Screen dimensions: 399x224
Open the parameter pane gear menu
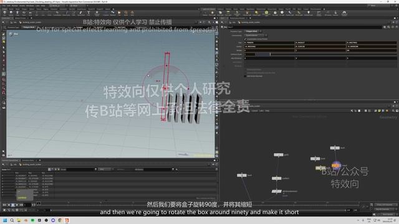click(x=385, y=27)
